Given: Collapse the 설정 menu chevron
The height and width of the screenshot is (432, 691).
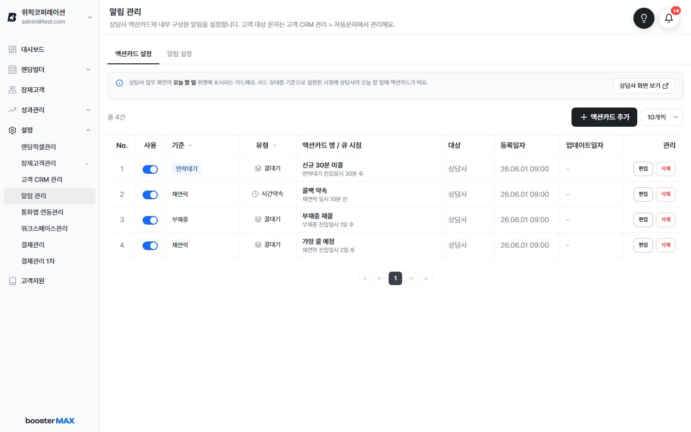Looking at the screenshot, I should point(88,130).
